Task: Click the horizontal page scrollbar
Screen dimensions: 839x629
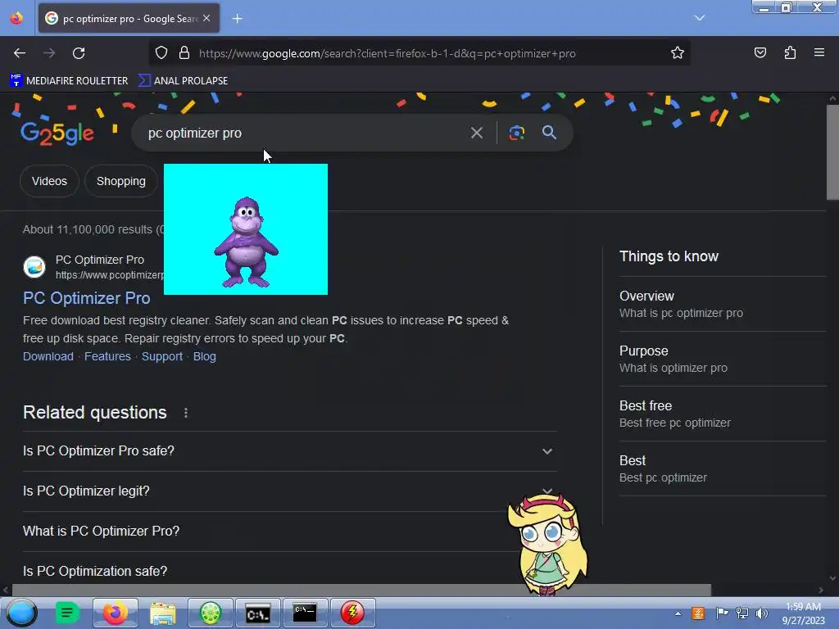Action: coord(361,590)
